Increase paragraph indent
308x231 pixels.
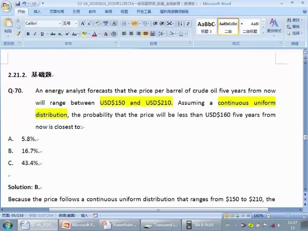click(x=162, y=23)
